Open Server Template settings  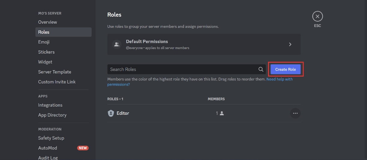[55, 72]
